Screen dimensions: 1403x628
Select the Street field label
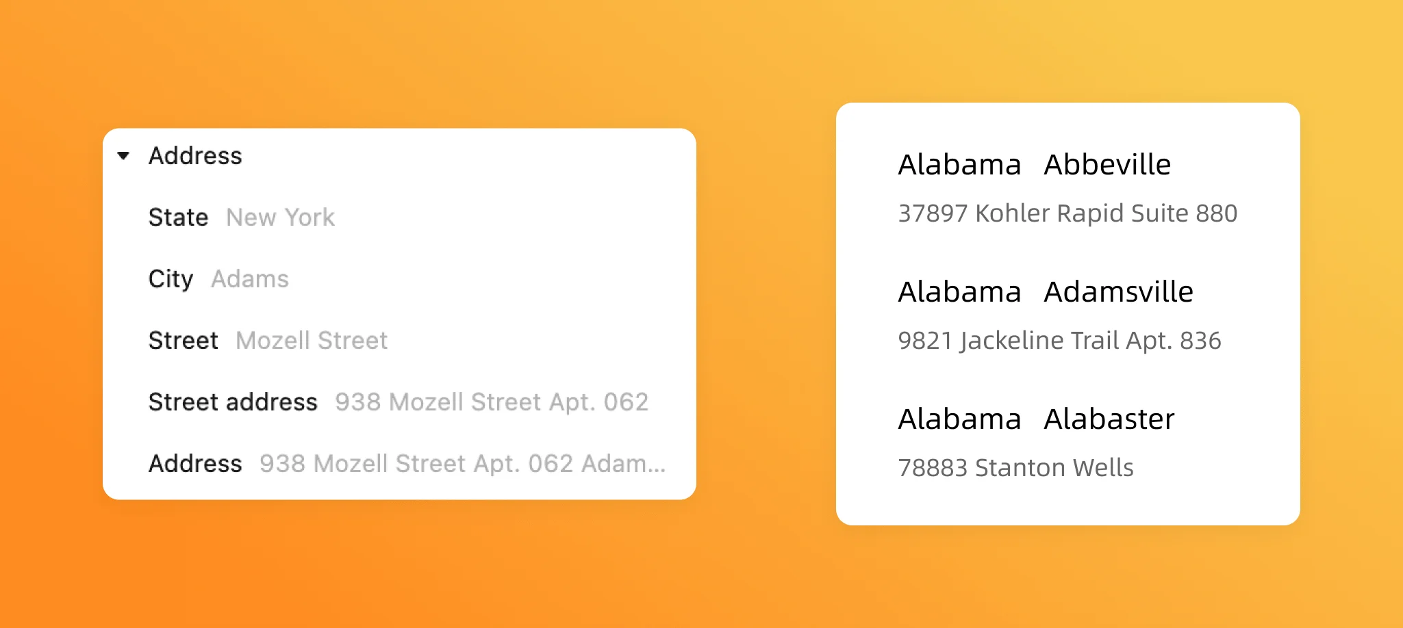(x=183, y=341)
